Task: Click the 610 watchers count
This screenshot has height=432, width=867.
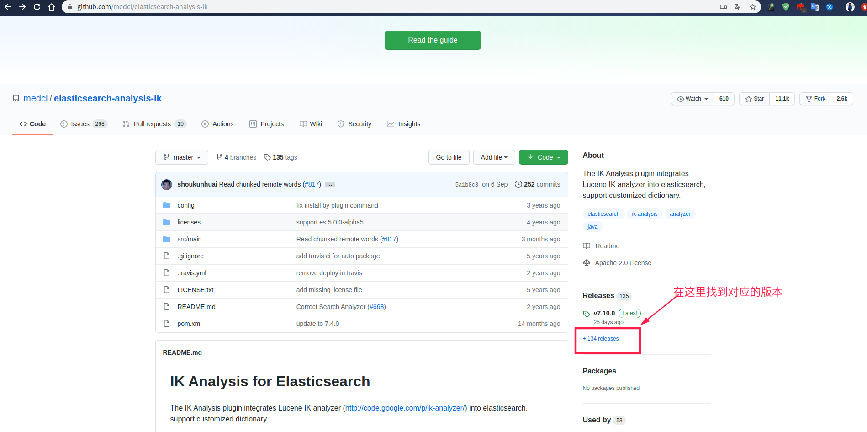Action: click(724, 99)
